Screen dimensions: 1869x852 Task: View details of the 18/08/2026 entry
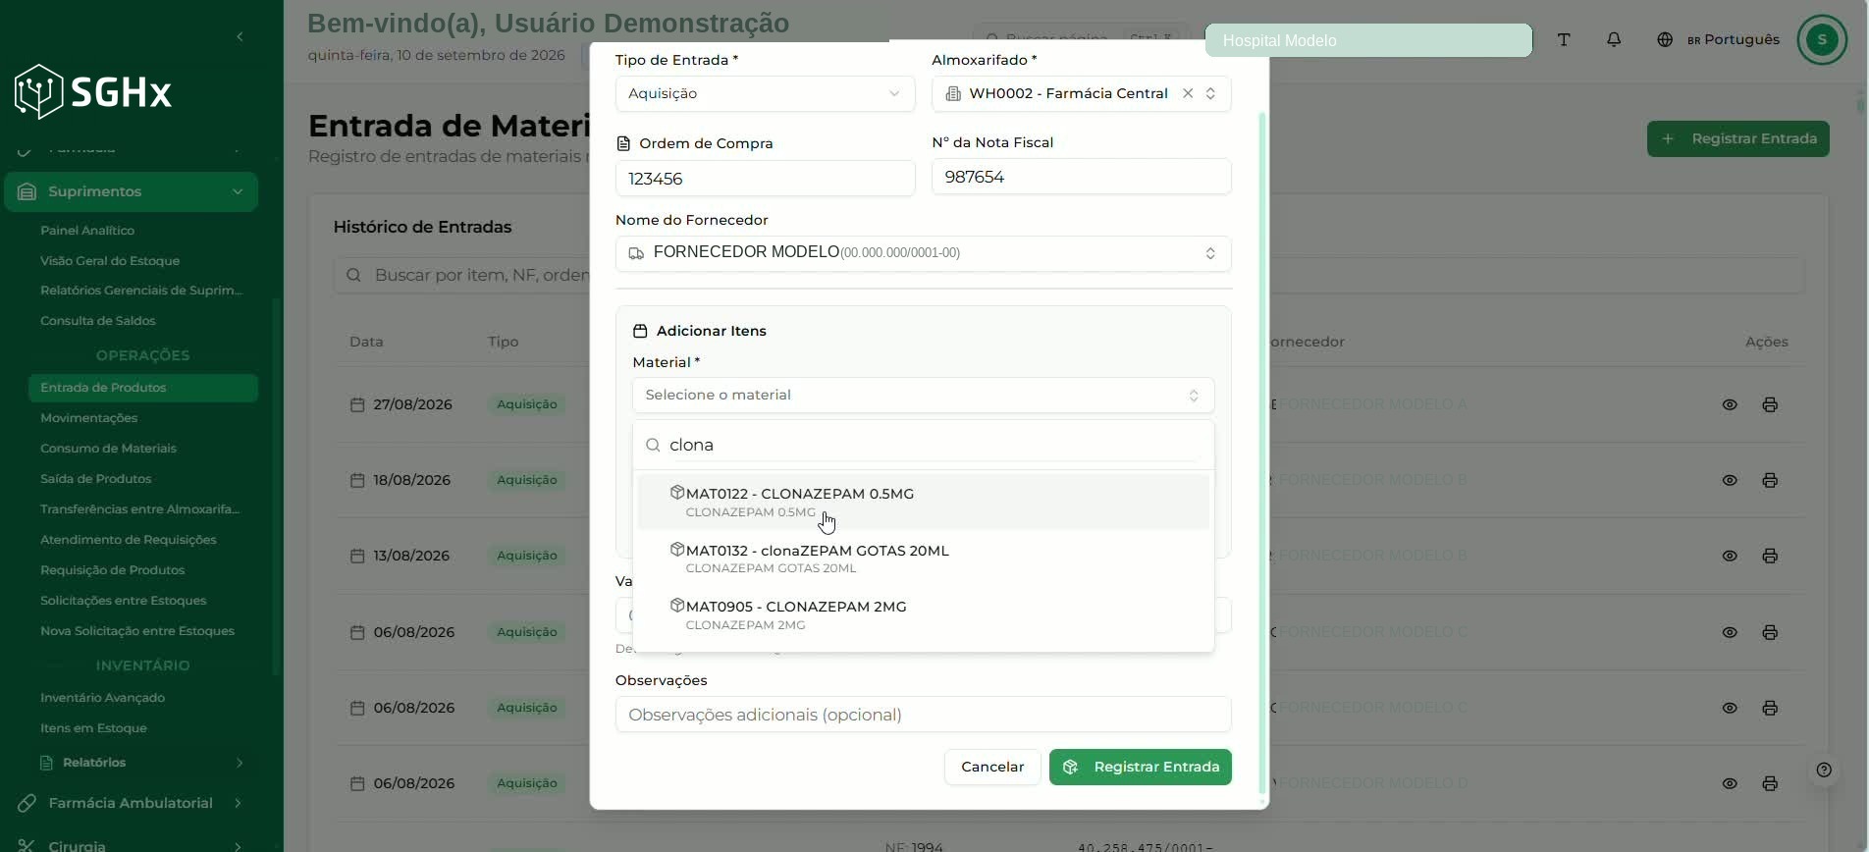tap(1730, 480)
